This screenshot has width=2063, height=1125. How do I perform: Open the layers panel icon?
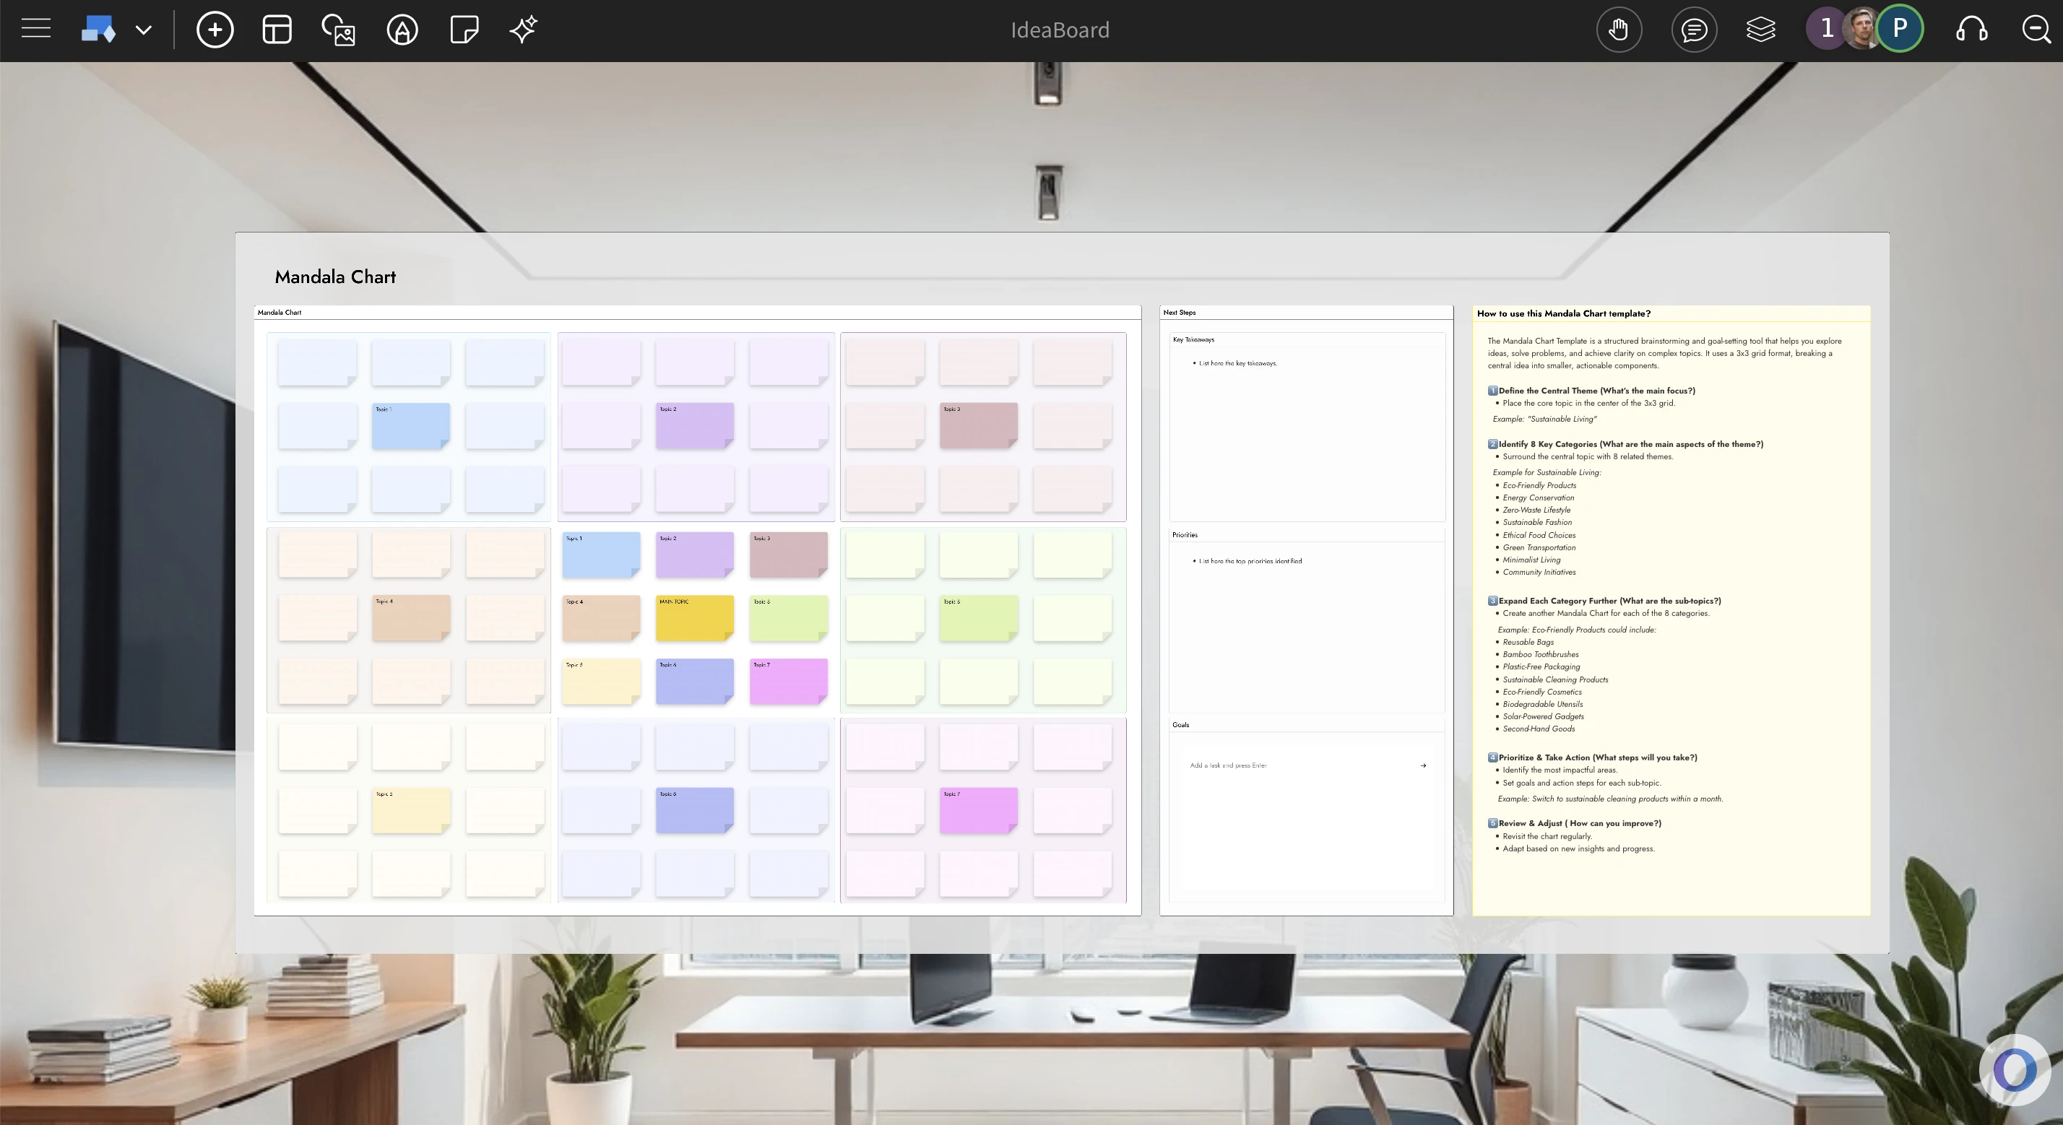pos(1760,30)
